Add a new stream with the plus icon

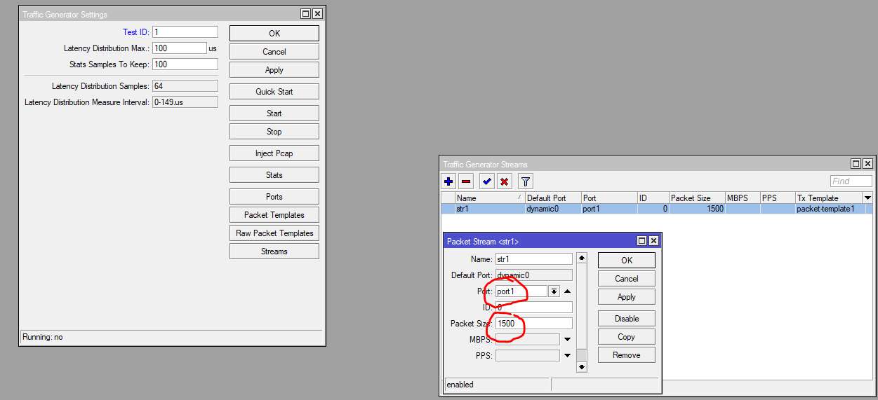point(449,181)
